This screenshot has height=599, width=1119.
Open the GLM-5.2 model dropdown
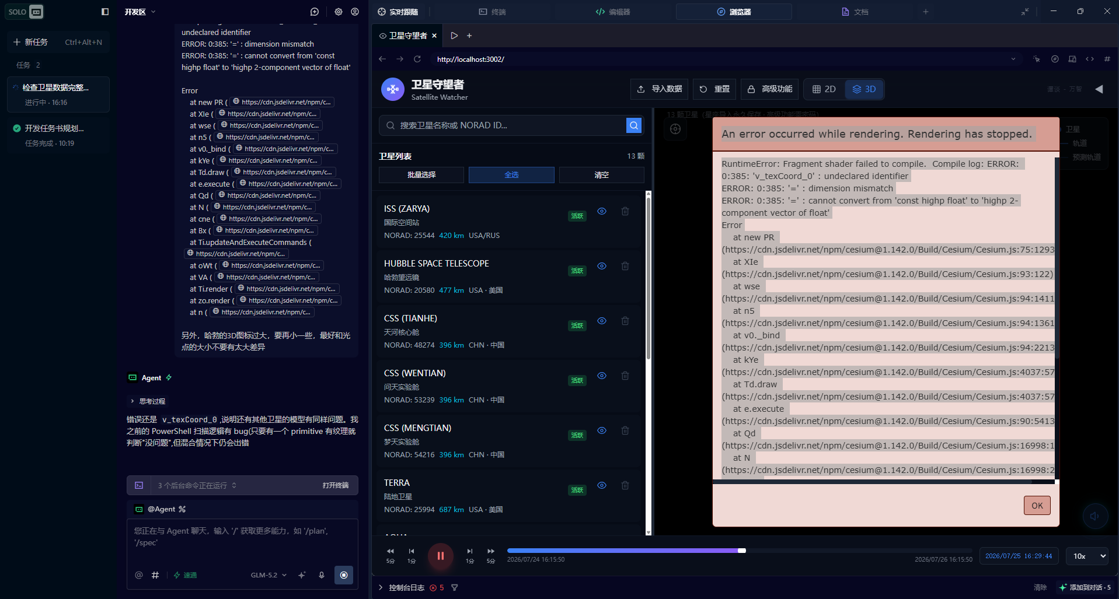tap(269, 575)
